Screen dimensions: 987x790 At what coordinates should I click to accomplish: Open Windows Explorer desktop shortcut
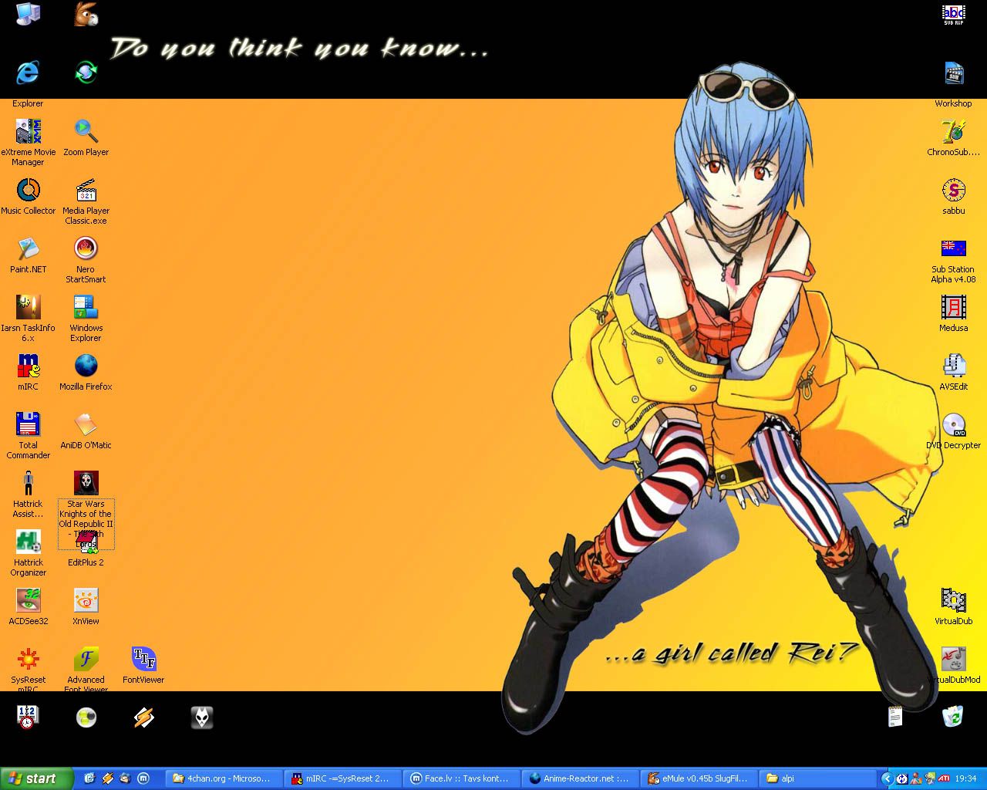pos(86,307)
